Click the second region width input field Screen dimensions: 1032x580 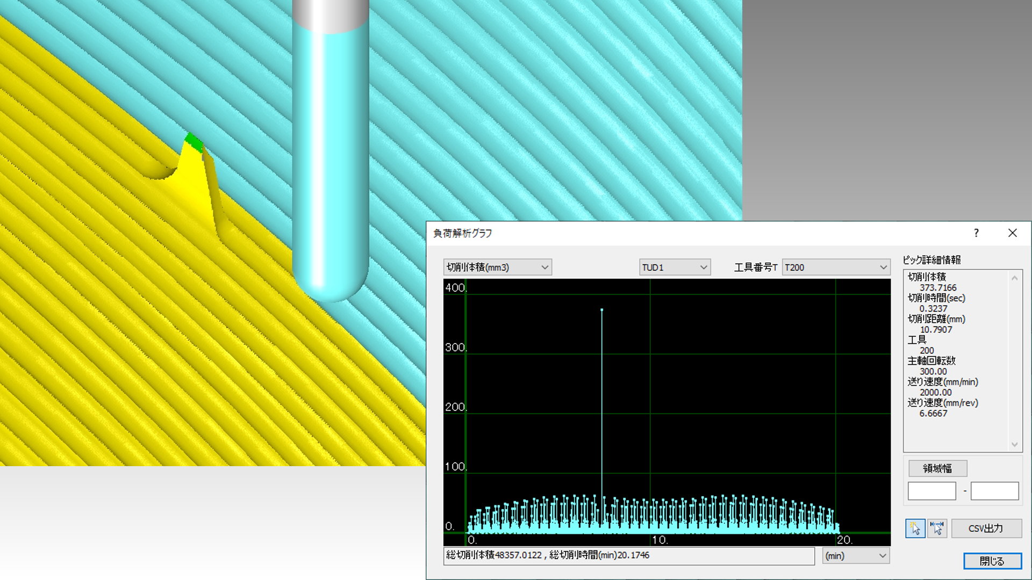(995, 491)
